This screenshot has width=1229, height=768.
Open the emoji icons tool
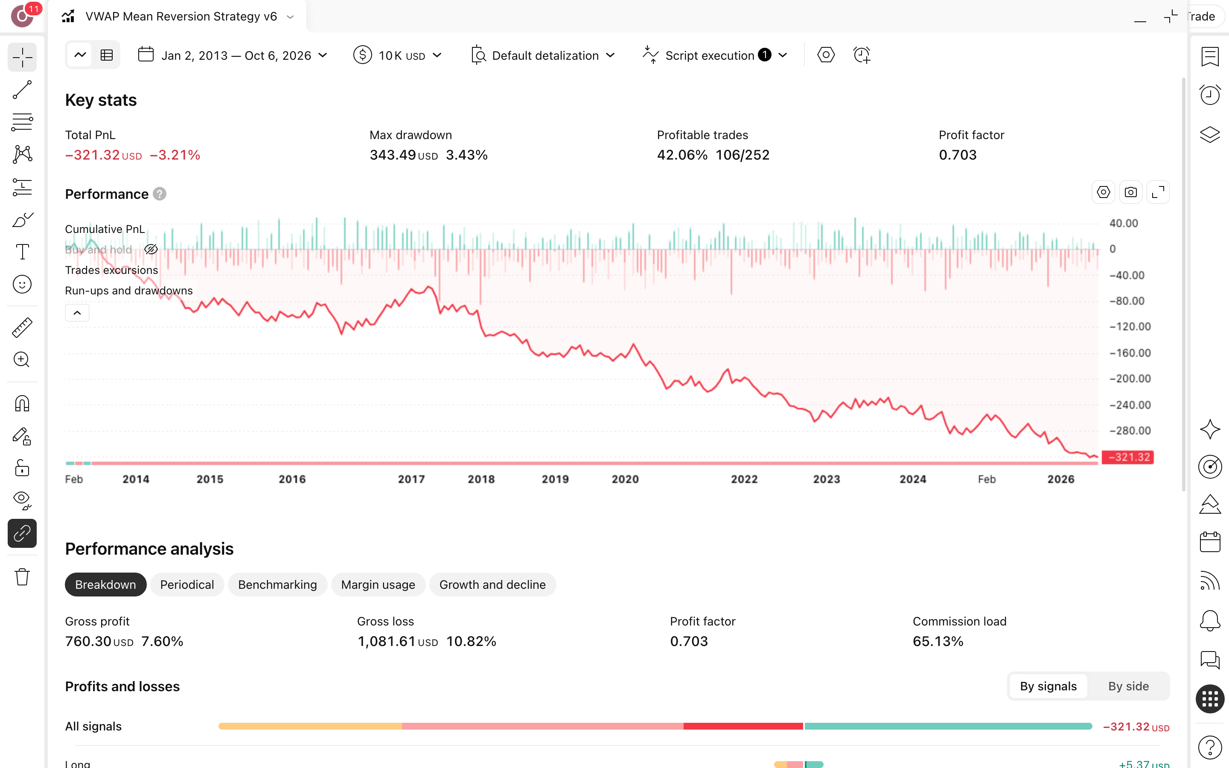click(22, 285)
